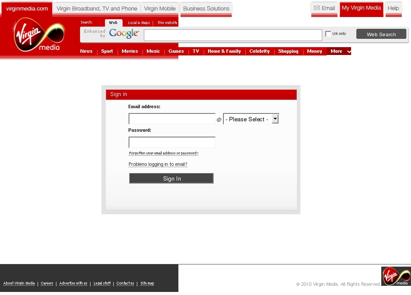411x295 pixels.
Task: Go to the Money section
Action: tap(314, 51)
